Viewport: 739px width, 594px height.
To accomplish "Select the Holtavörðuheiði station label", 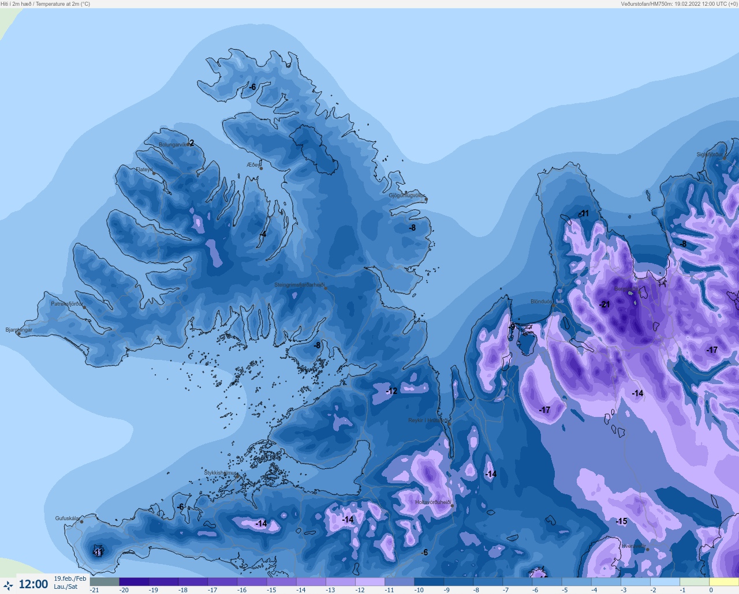I will tap(433, 502).
